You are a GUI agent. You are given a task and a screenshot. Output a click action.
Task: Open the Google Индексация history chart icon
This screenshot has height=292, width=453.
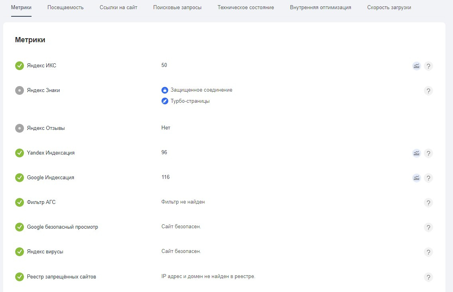[416, 178]
